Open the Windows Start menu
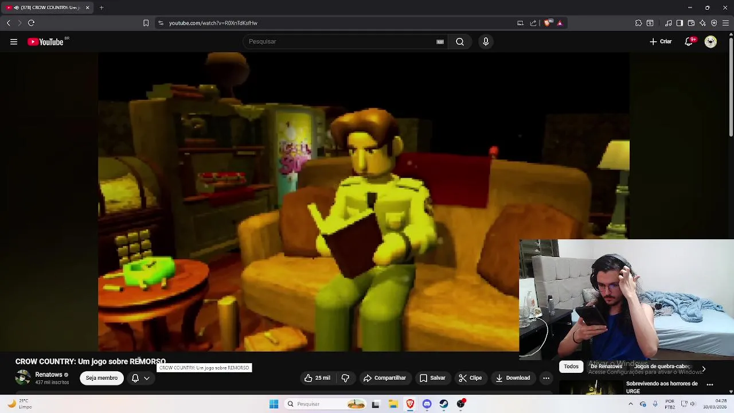The image size is (734, 413). click(x=274, y=404)
